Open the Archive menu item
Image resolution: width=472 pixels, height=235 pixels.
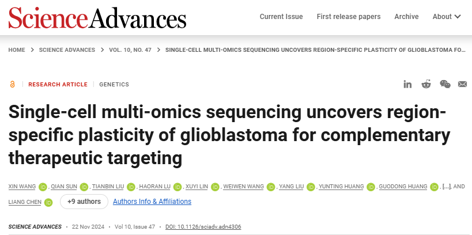coord(406,17)
